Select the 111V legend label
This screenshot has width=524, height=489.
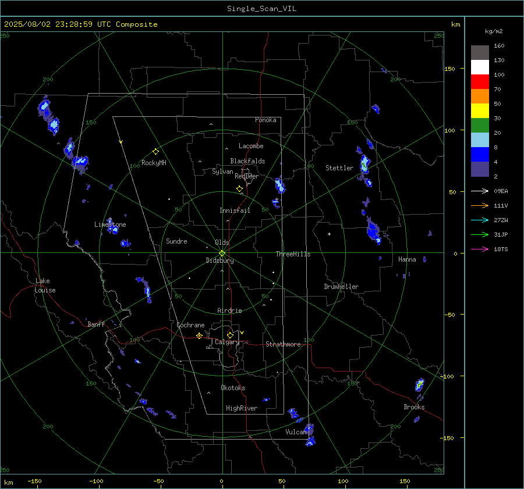click(501, 206)
